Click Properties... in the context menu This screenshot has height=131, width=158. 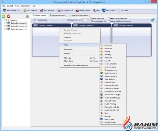80,49
